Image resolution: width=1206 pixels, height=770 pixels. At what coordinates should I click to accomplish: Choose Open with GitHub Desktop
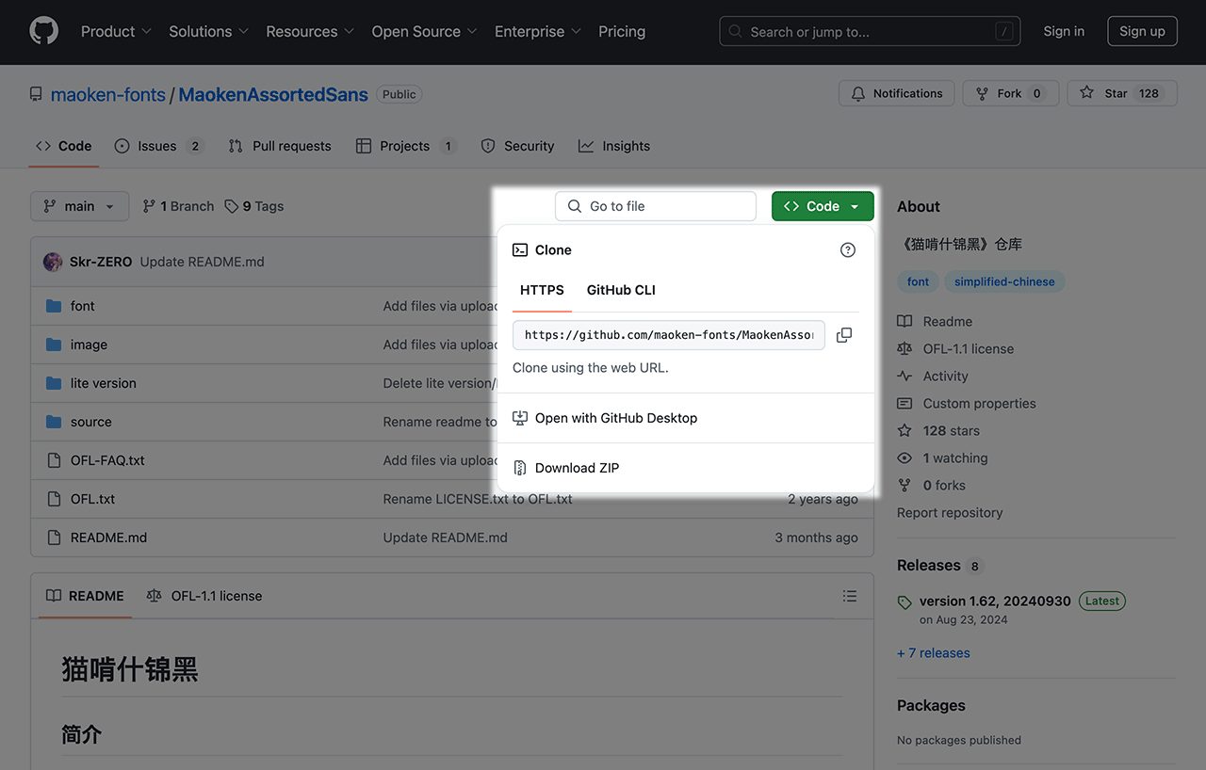[x=615, y=418]
